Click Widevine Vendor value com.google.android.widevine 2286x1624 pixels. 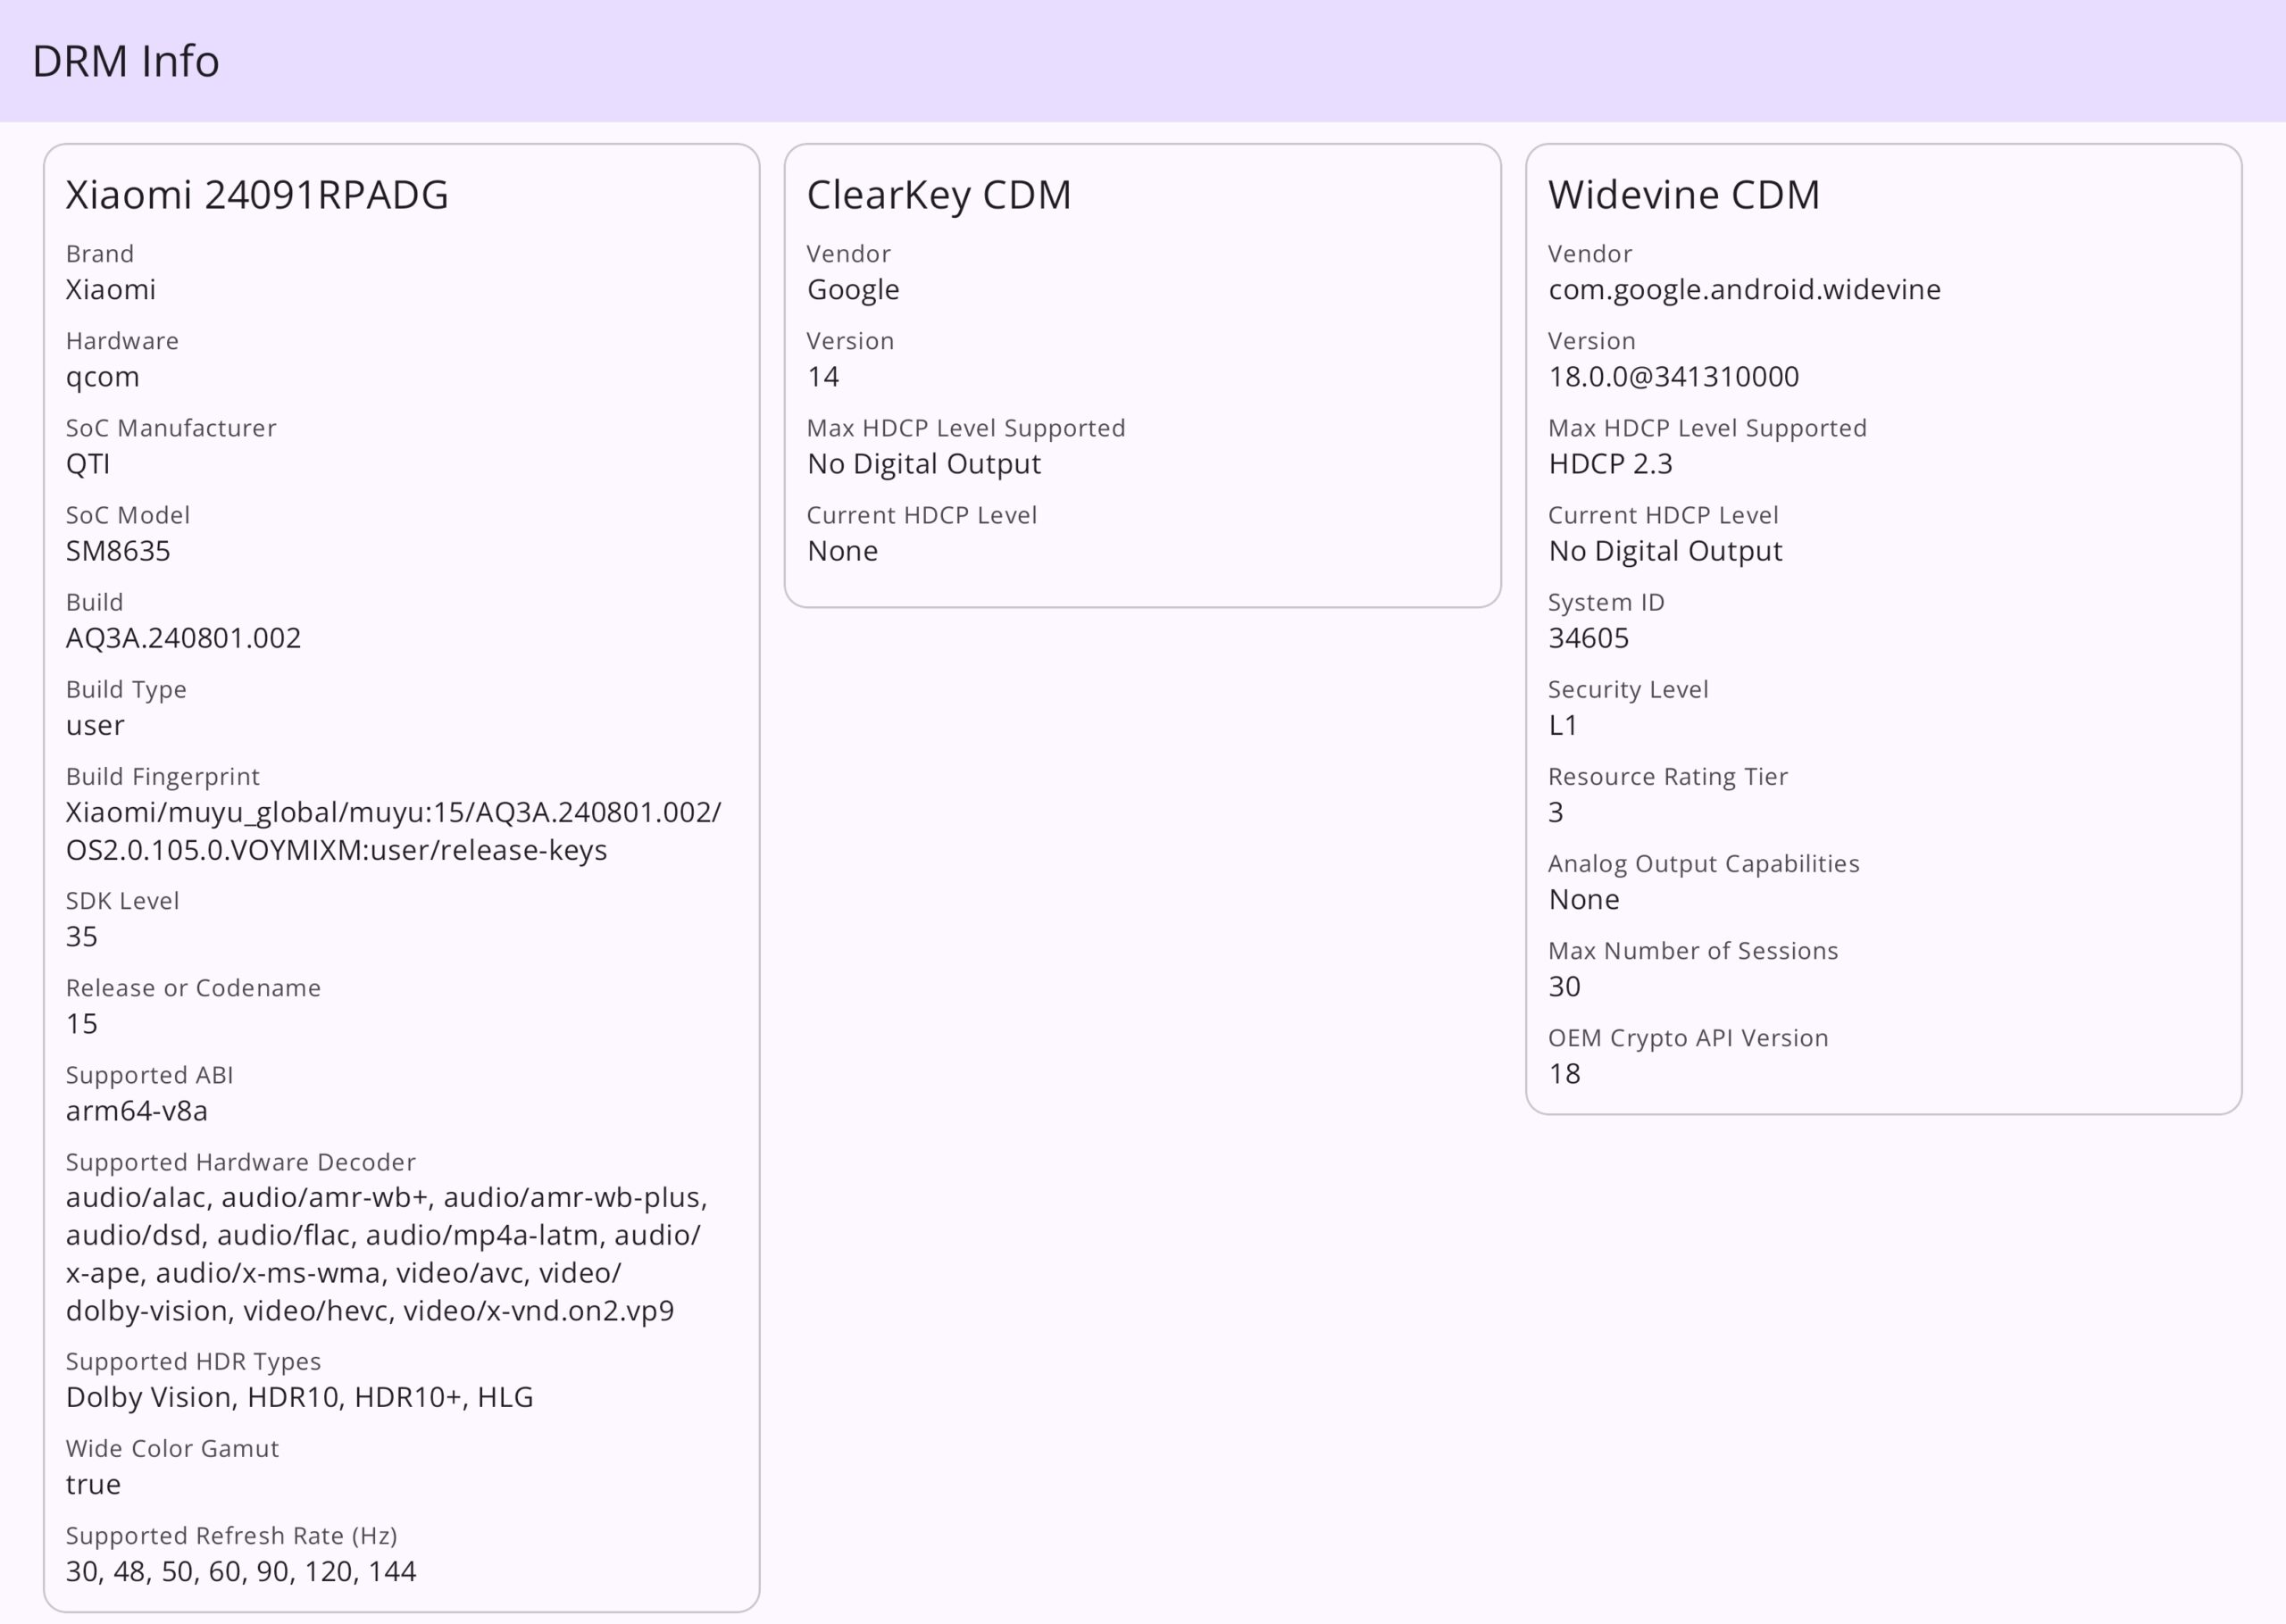[1744, 291]
